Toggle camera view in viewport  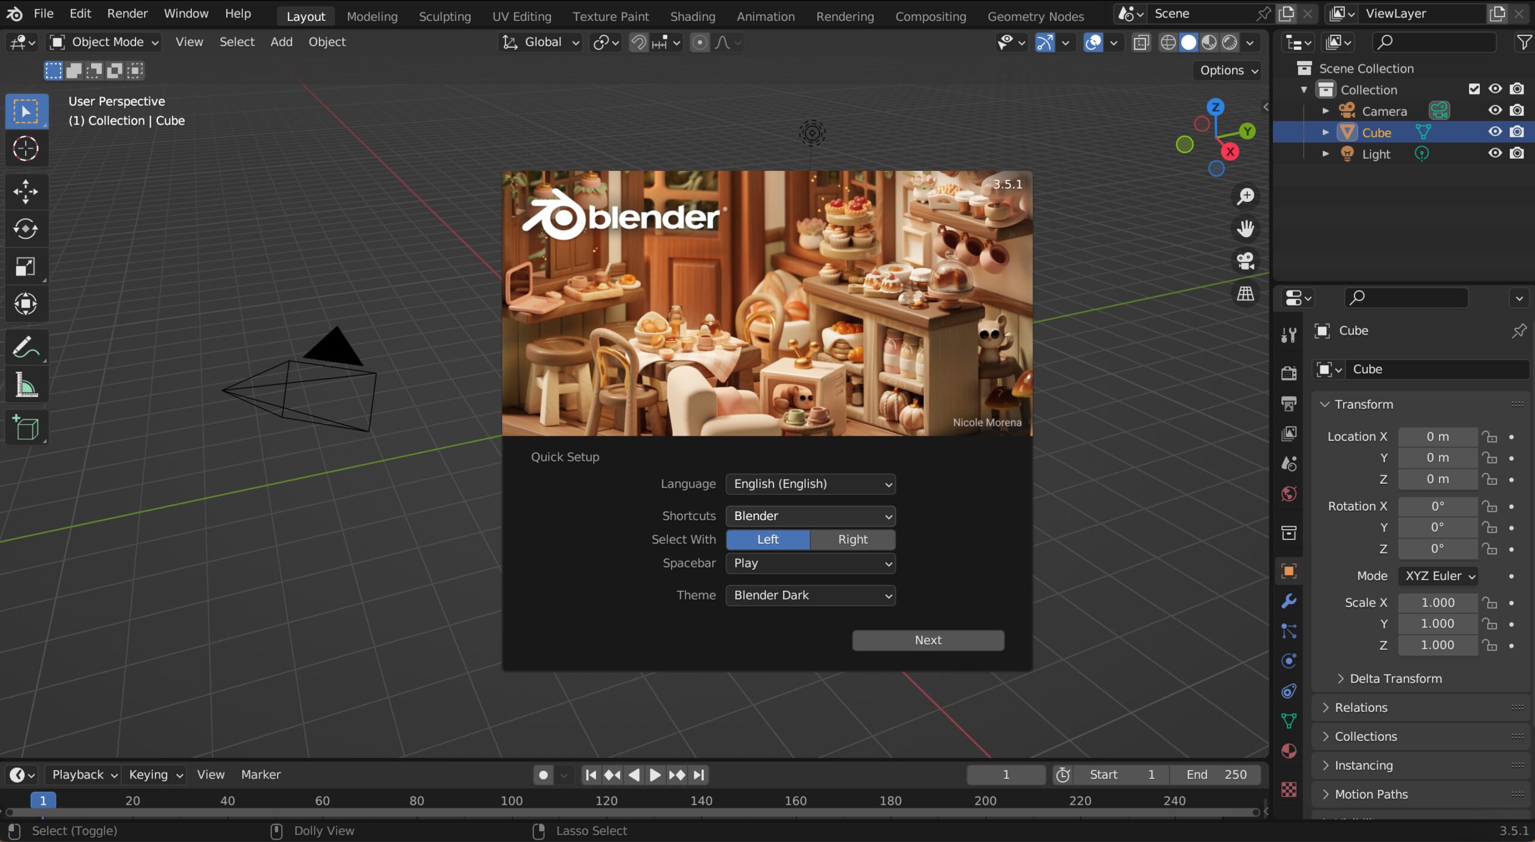tap(1245, 261)
